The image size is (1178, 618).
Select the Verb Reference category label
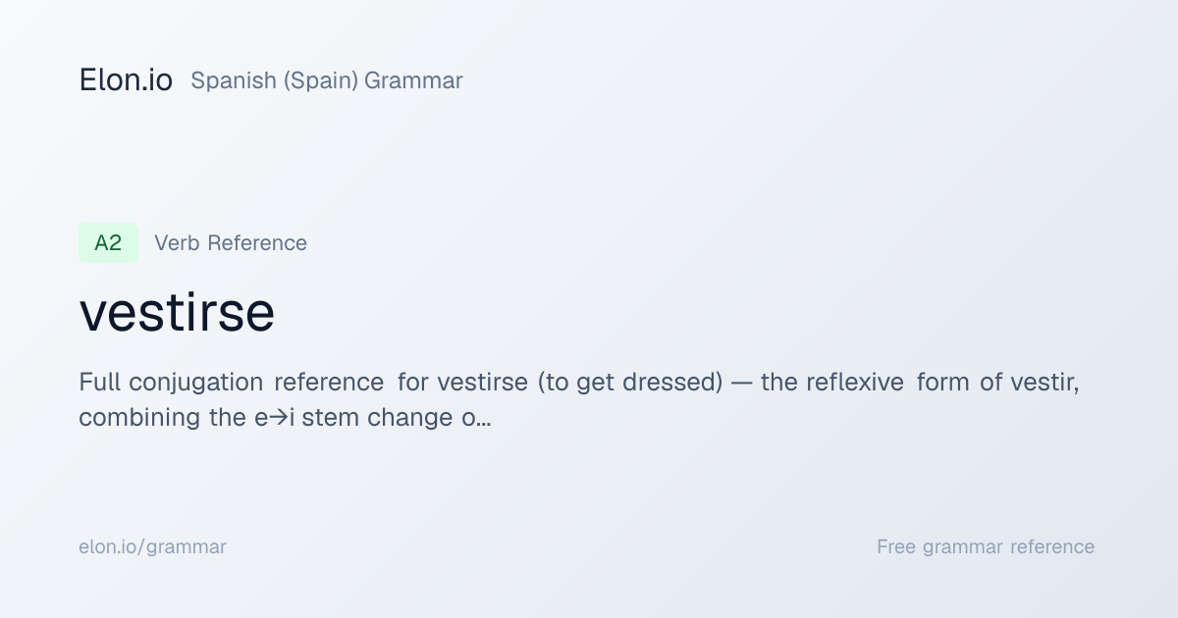231,243
